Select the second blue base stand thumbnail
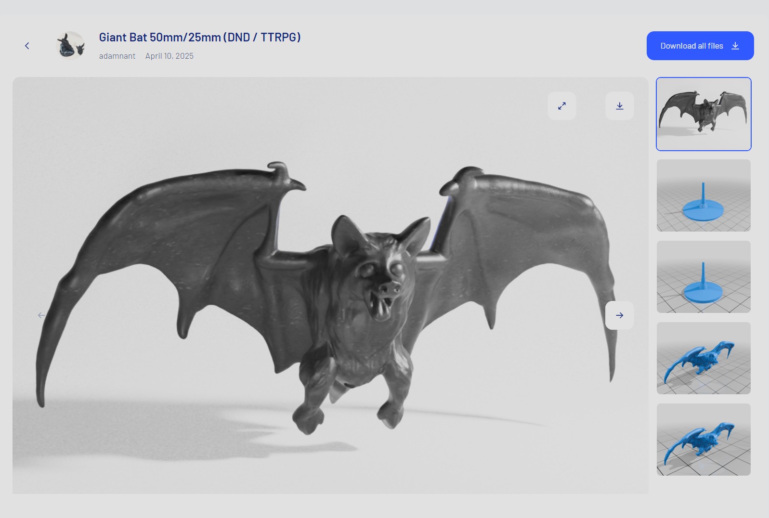This screenshot has height=518, width=769. (704, 277)
